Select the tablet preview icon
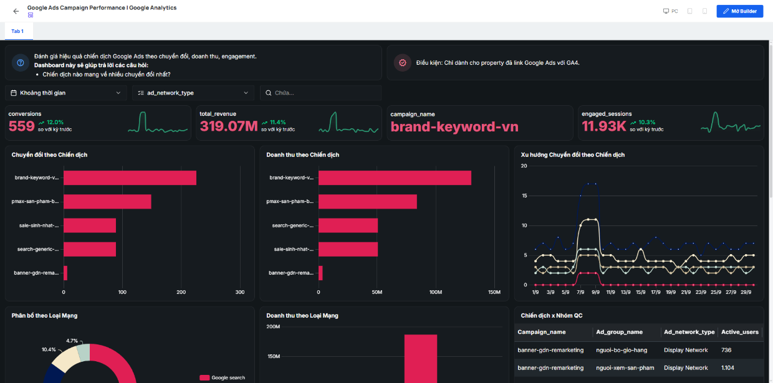Screen dimensions: 773x383 click(690, 11)
